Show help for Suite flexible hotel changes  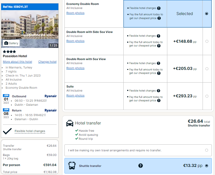(159, 91)
